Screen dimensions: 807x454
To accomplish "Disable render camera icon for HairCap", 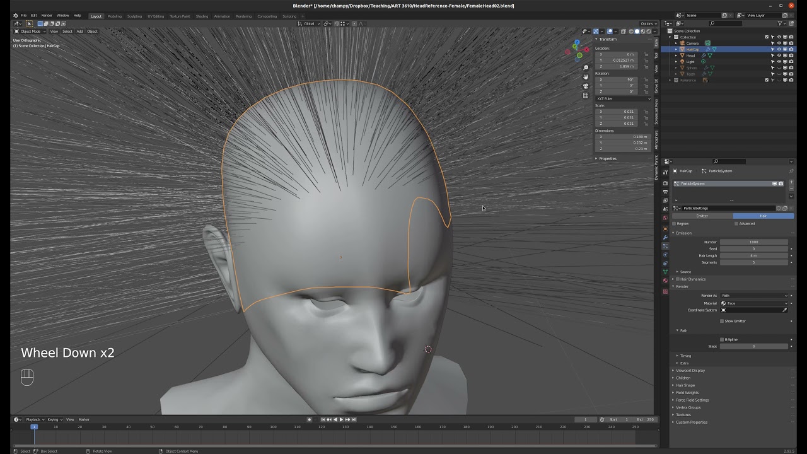I will click(x=791, y=49).
